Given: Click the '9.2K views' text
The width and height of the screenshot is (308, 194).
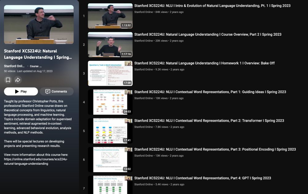Looking at the screenshot, I should pyautogui.click(x=162, y=69).
